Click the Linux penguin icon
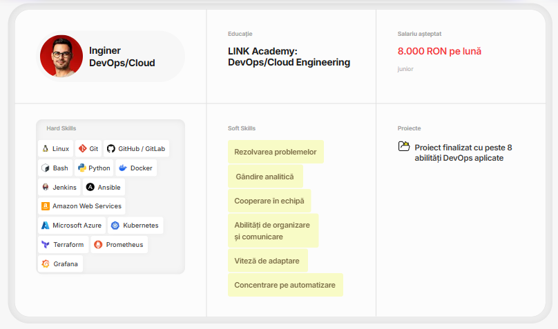Viewport: 558px width, 329px height. click(x=46, y=148)
